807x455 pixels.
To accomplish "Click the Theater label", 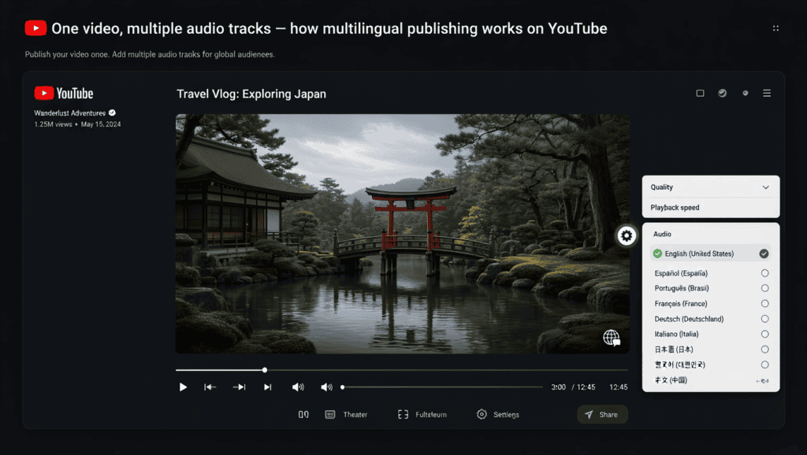I will tap(355, 414).
